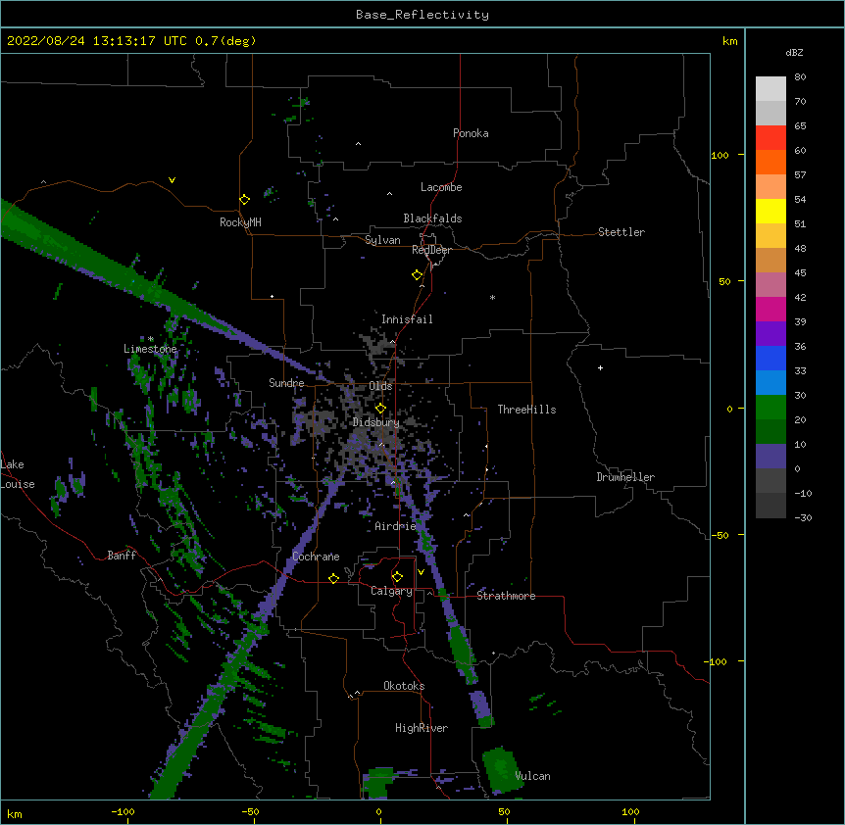Select the white plus marker north of Drumheller
The image size is (845, 825).
[x=600, y=367]
